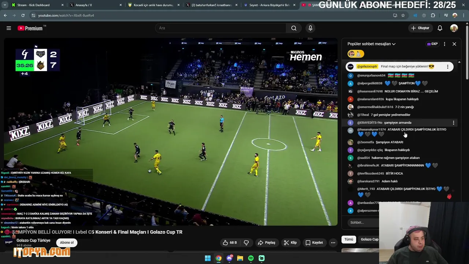This screenshot has width=469, height=264.
Task: Click message 'NOLUR CIKMAYIN BİRAZ .... GEÇELİM'
Action: point(411,91)
